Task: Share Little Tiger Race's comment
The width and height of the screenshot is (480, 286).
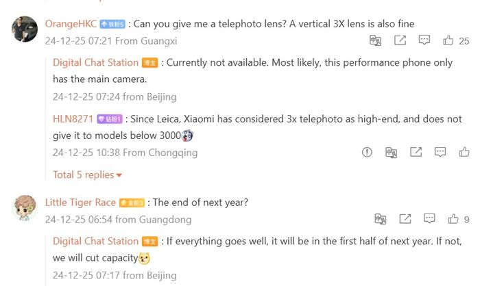Action: click(x=405, y=220)
